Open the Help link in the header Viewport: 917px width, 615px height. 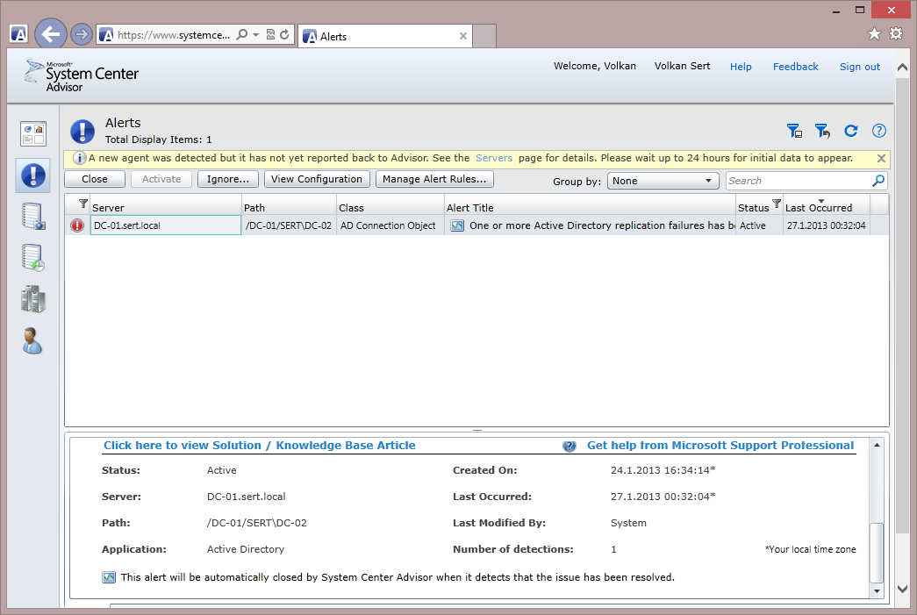741,67
